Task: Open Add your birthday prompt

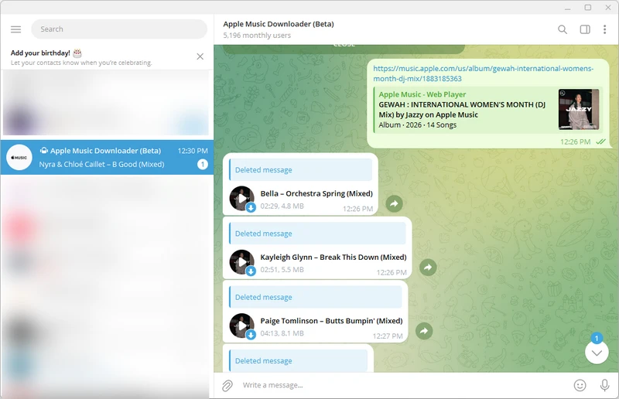Action: pos(81,57)
